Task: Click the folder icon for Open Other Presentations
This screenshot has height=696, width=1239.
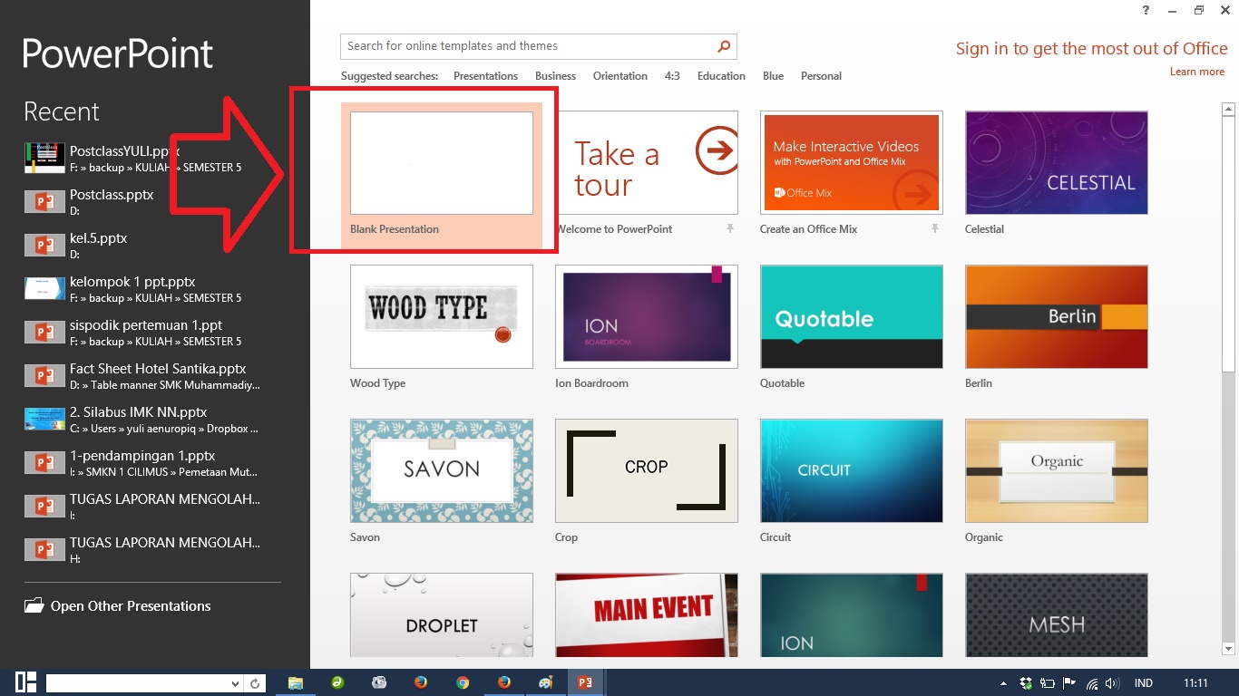Action: 34,606
